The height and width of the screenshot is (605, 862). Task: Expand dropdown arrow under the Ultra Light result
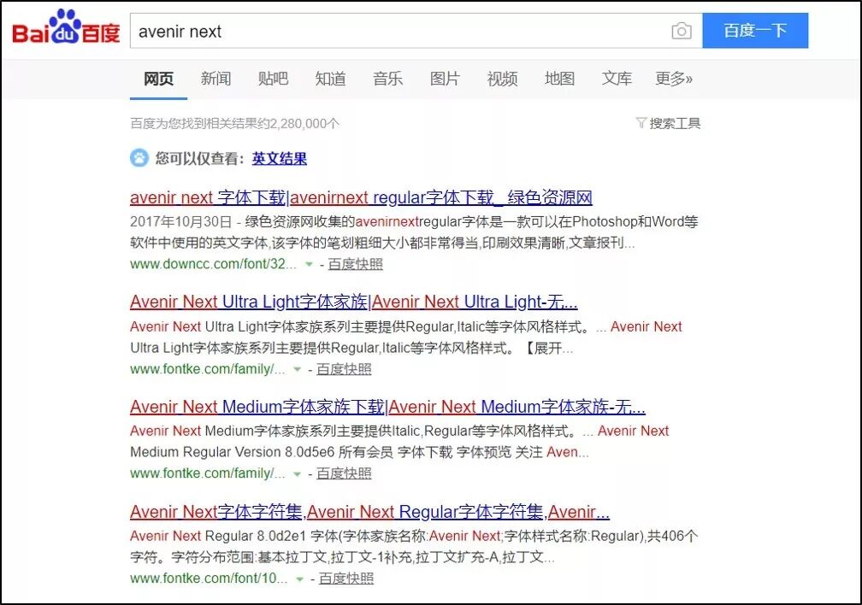[298, 369]
